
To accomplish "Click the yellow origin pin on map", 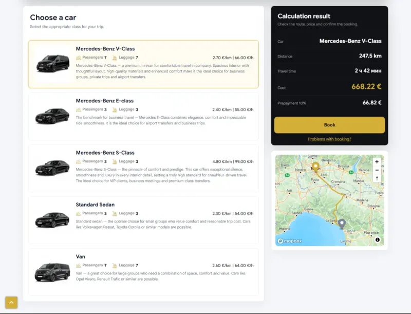I will [315, 167].
